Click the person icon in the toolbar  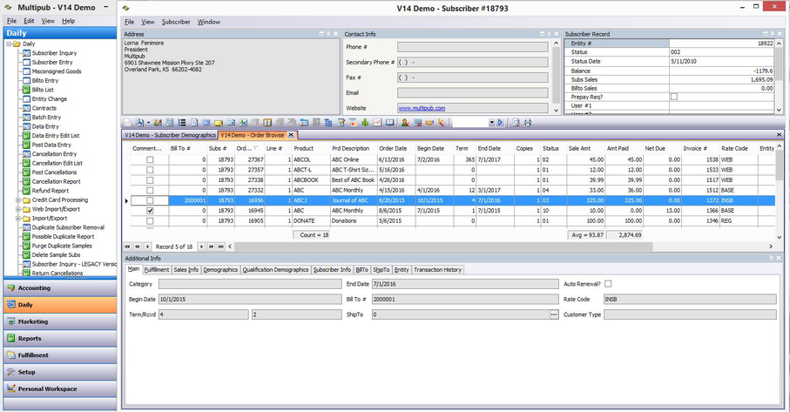pos(404,123)
